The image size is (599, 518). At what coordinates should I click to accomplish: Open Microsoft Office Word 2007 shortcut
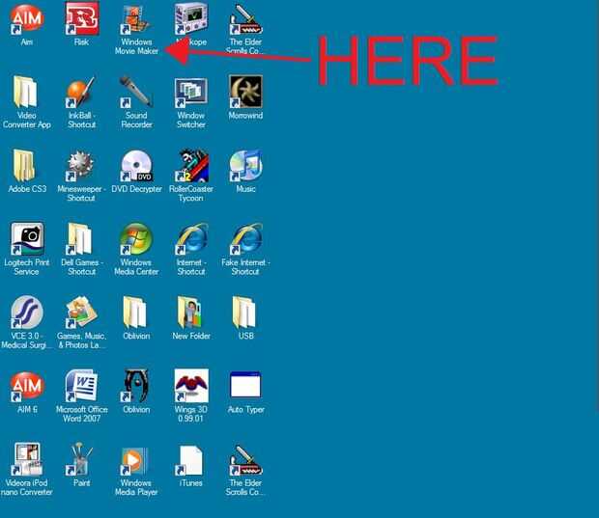click(x=81, y=386)
